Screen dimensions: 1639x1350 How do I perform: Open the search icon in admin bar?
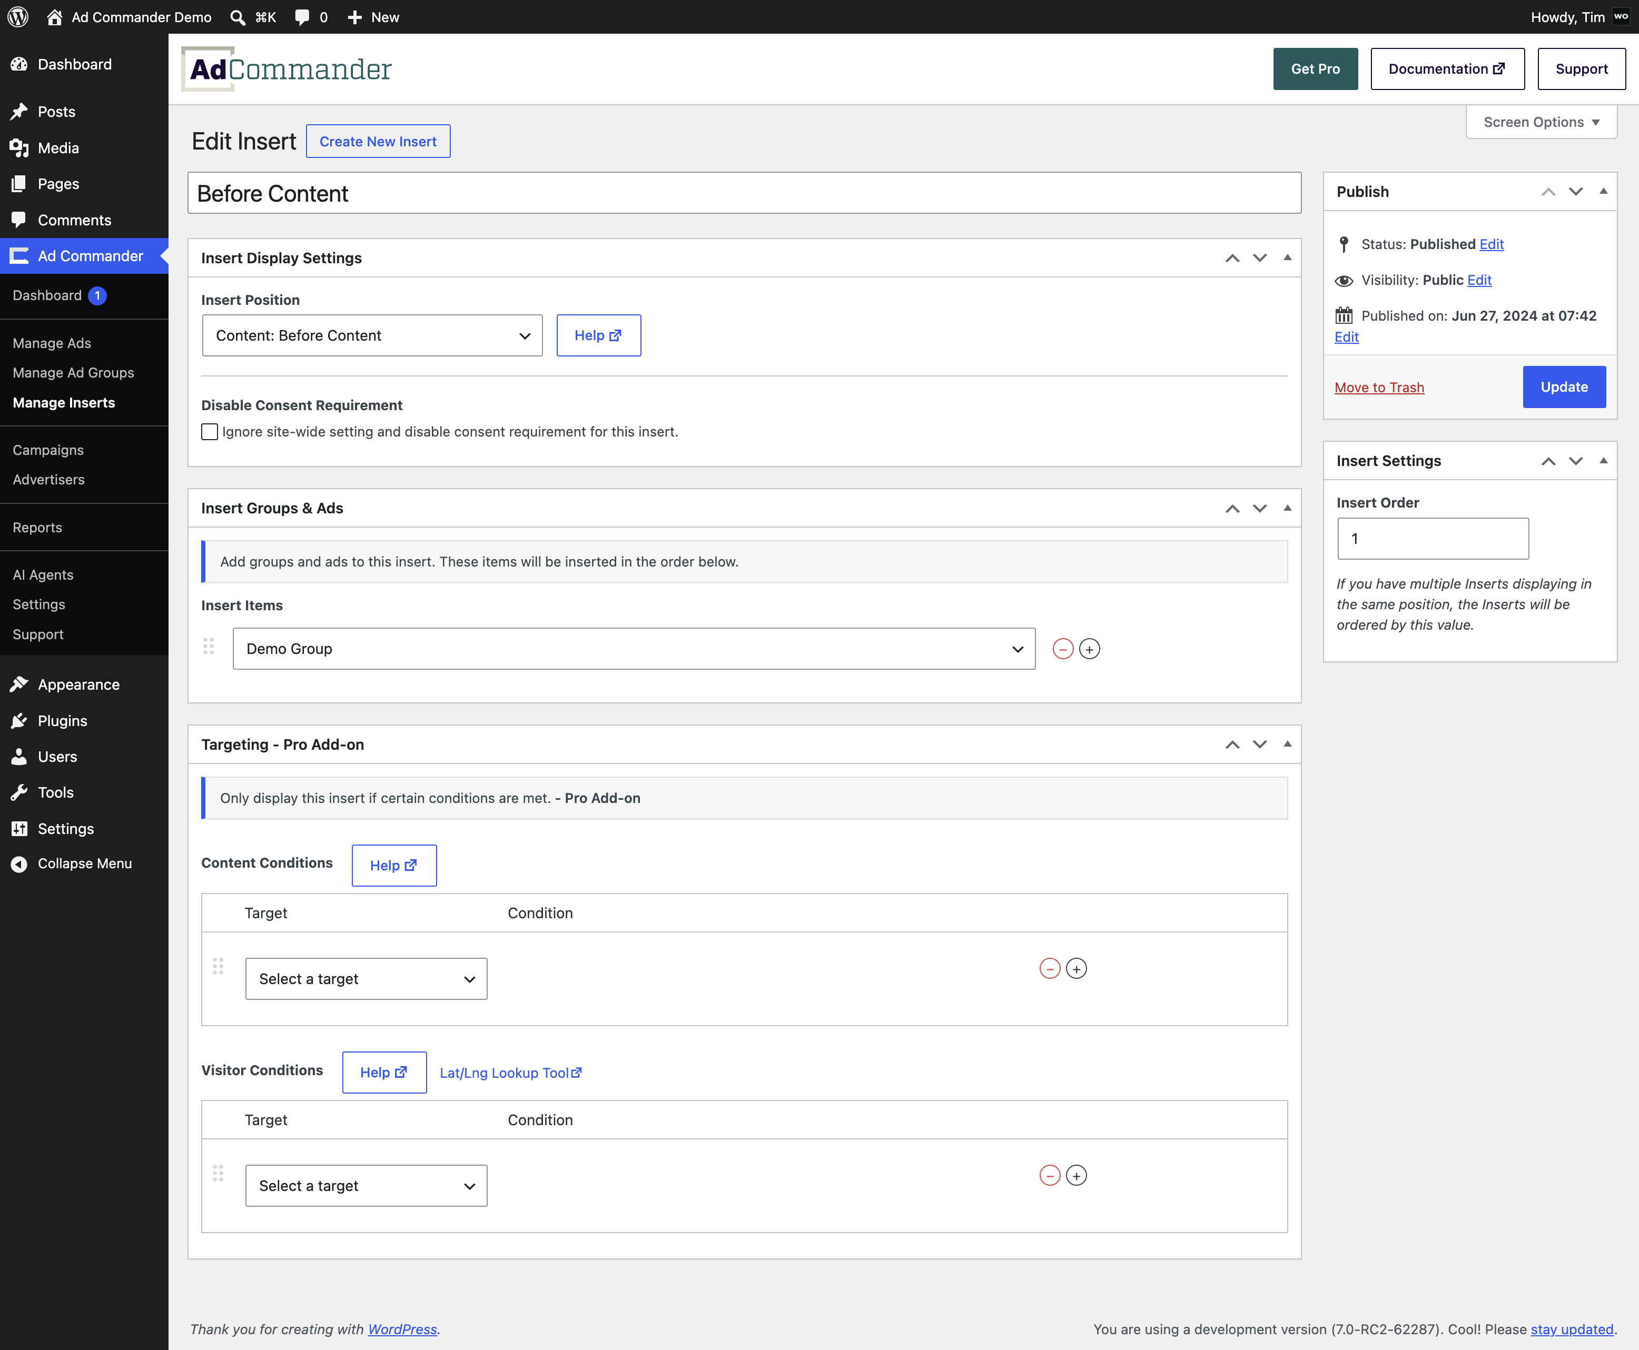[x=237, y=17]
